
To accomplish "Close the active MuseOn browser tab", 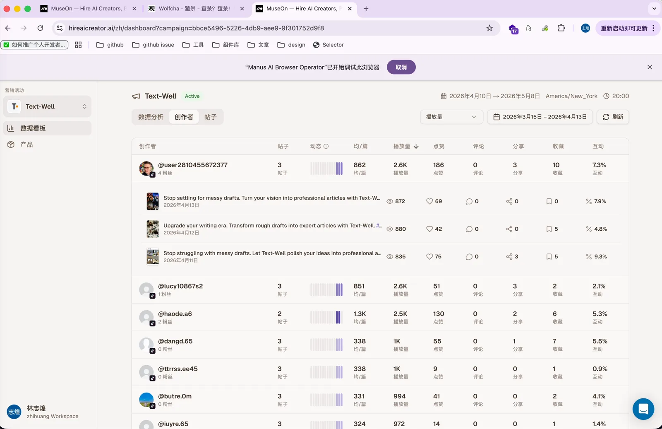I will (350, 9).
